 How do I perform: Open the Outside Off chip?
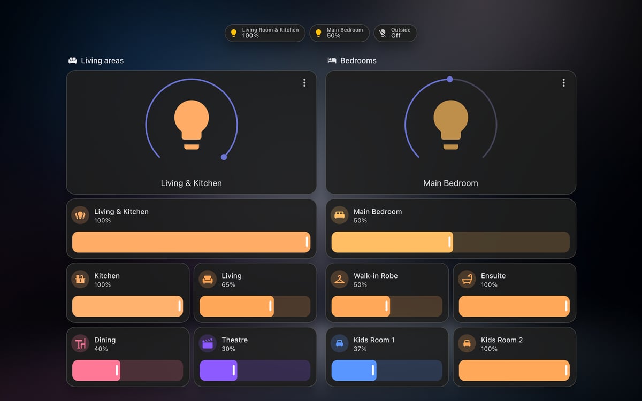pyautogui.click(x=395, y=33)
